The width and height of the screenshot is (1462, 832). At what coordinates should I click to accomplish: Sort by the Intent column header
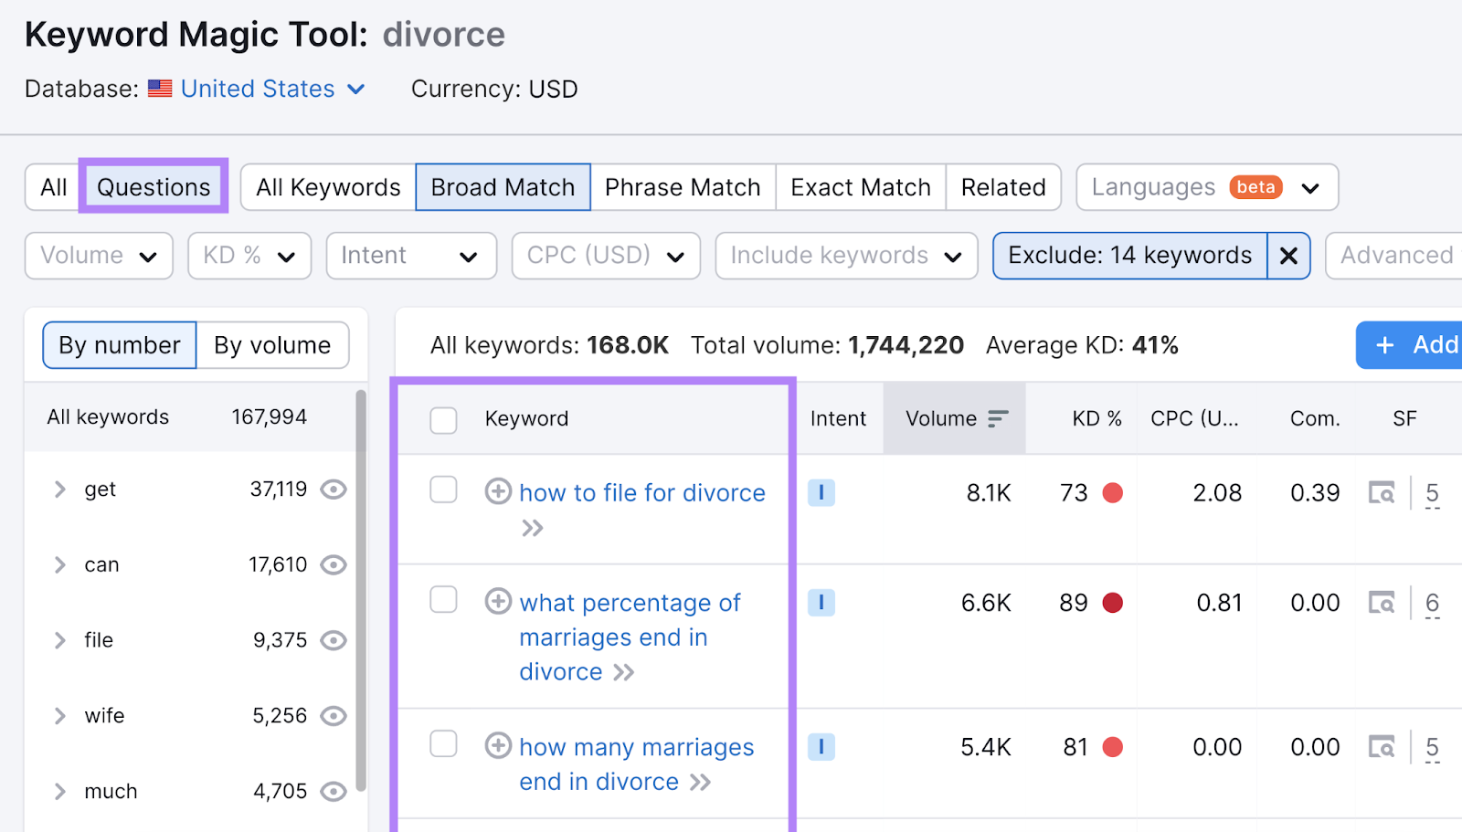pos(838,418)
